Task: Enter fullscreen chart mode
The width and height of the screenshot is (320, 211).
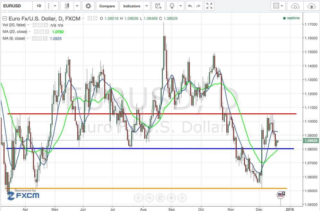Action: tap(209, 6)
